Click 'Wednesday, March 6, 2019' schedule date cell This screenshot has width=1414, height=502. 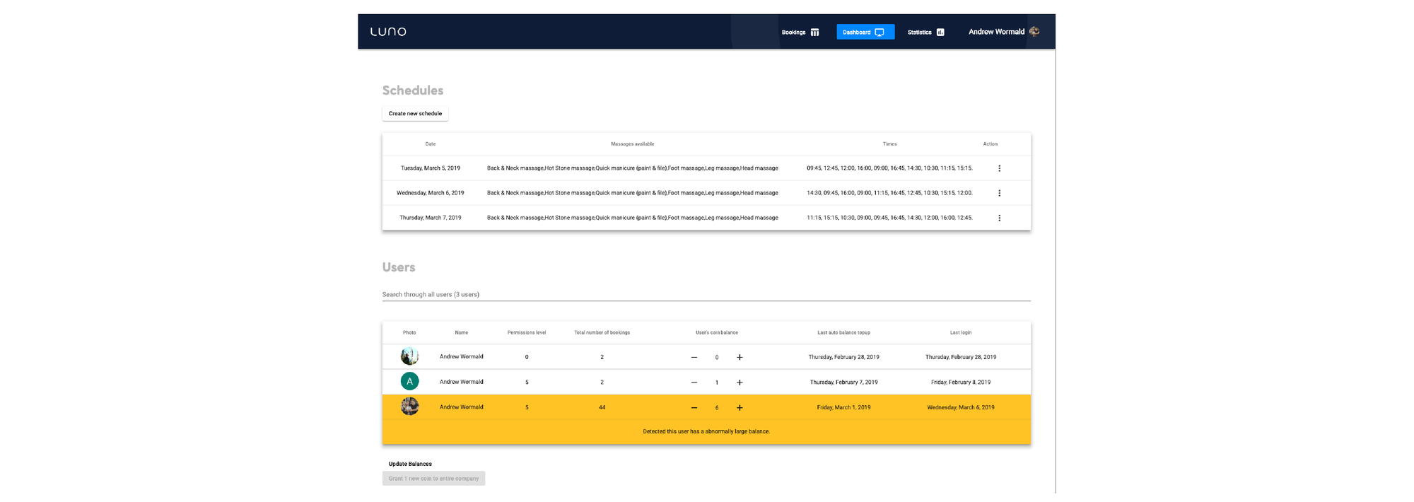coord(431,193)
